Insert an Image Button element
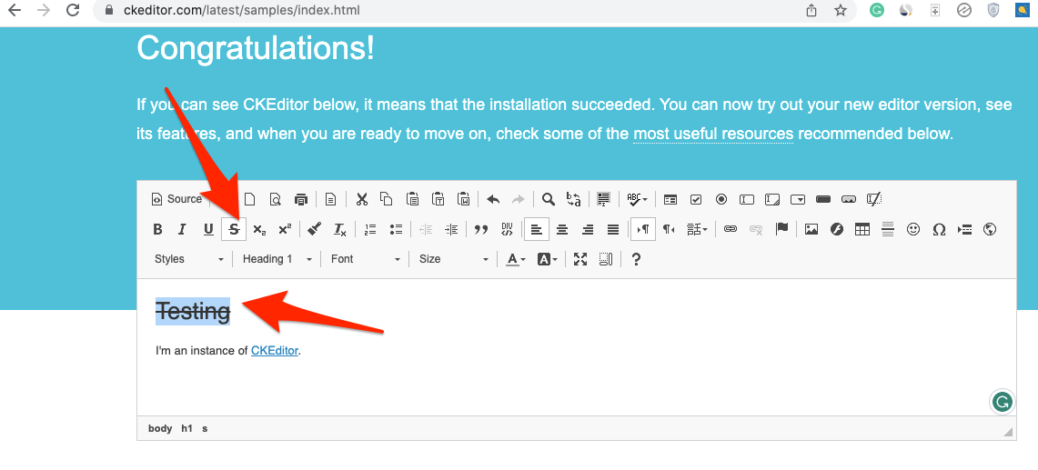 [x=849, y=198]
